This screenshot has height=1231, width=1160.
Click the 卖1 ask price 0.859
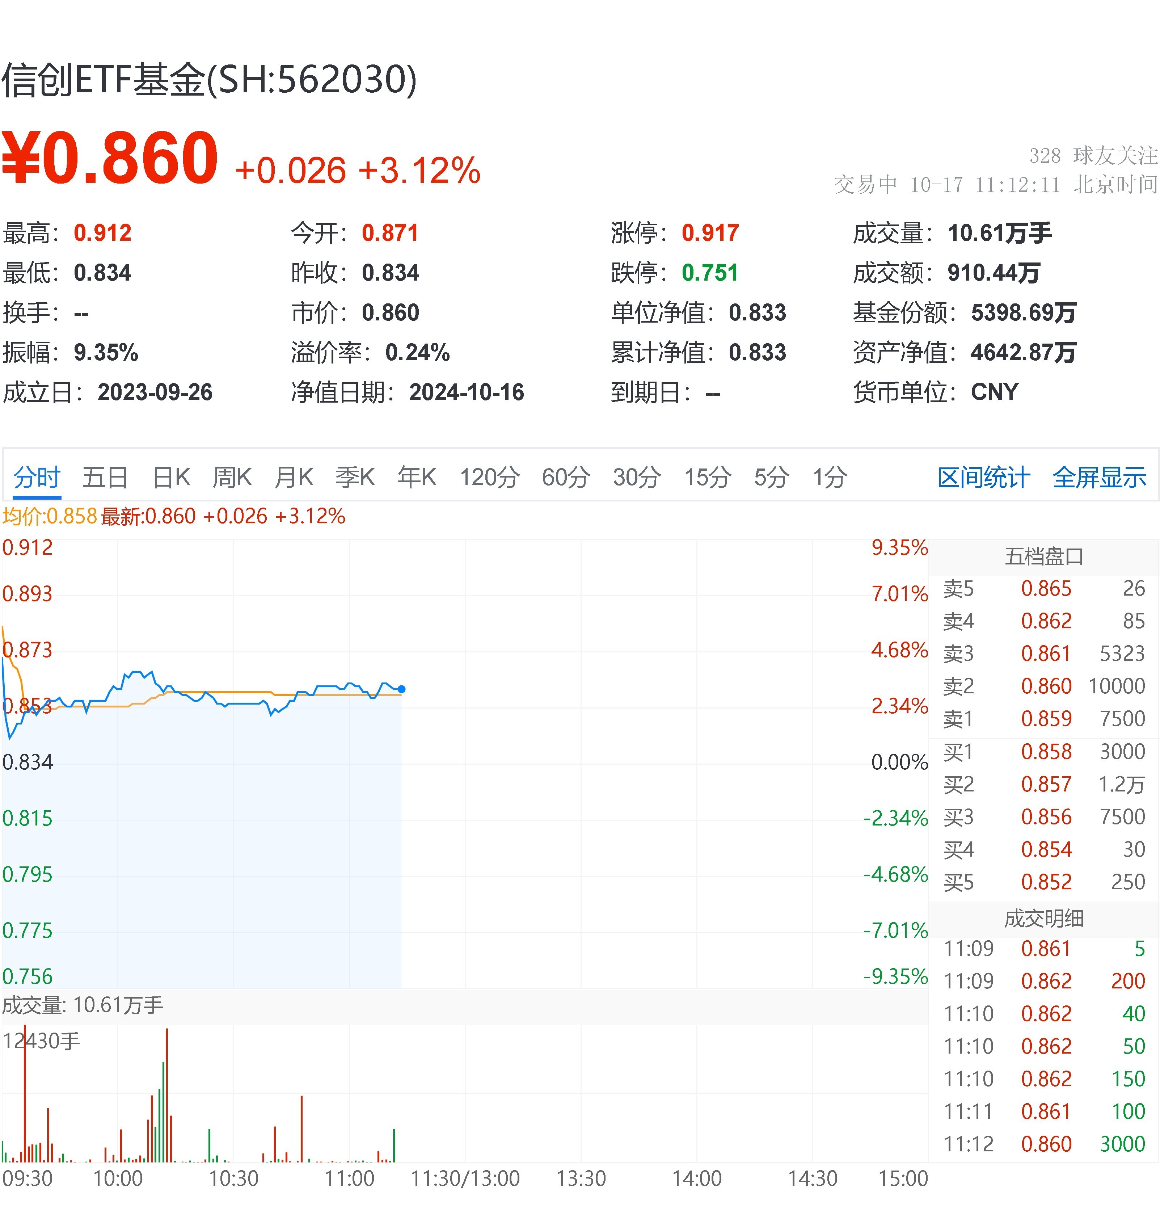point(1046,719)
